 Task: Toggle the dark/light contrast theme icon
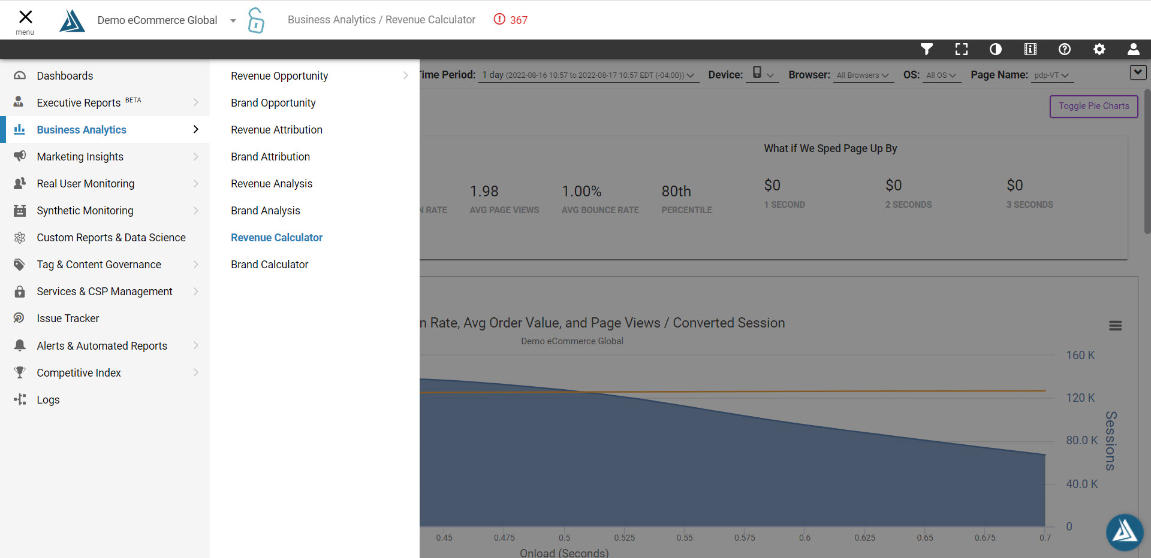pyautogui.click(x=996, y=49)
